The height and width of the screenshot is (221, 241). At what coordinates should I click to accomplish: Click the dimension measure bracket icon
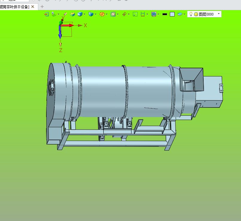tap(143, 14)
